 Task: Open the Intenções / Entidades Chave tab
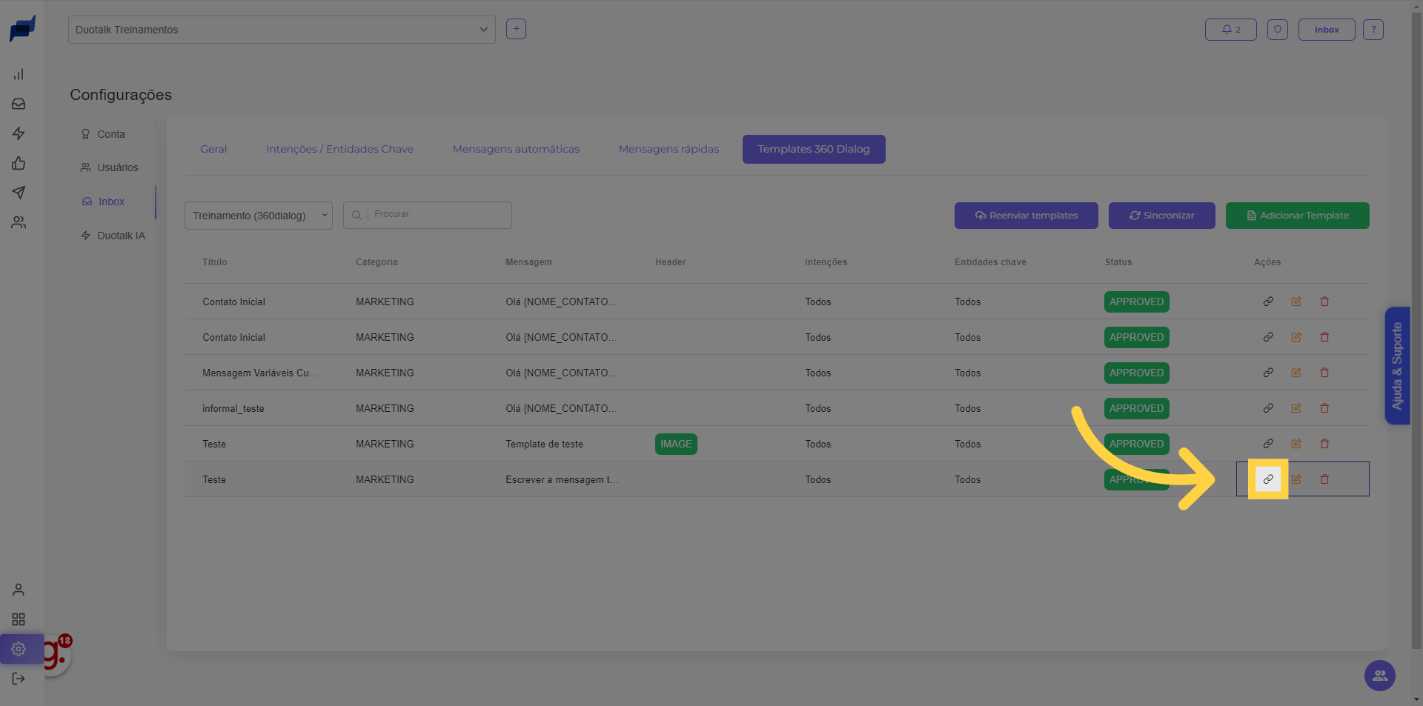[x=339, y=149]
